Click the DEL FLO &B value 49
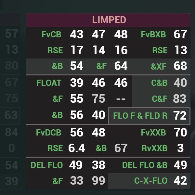This screenshot has width=195, height=195. point(180,165)
